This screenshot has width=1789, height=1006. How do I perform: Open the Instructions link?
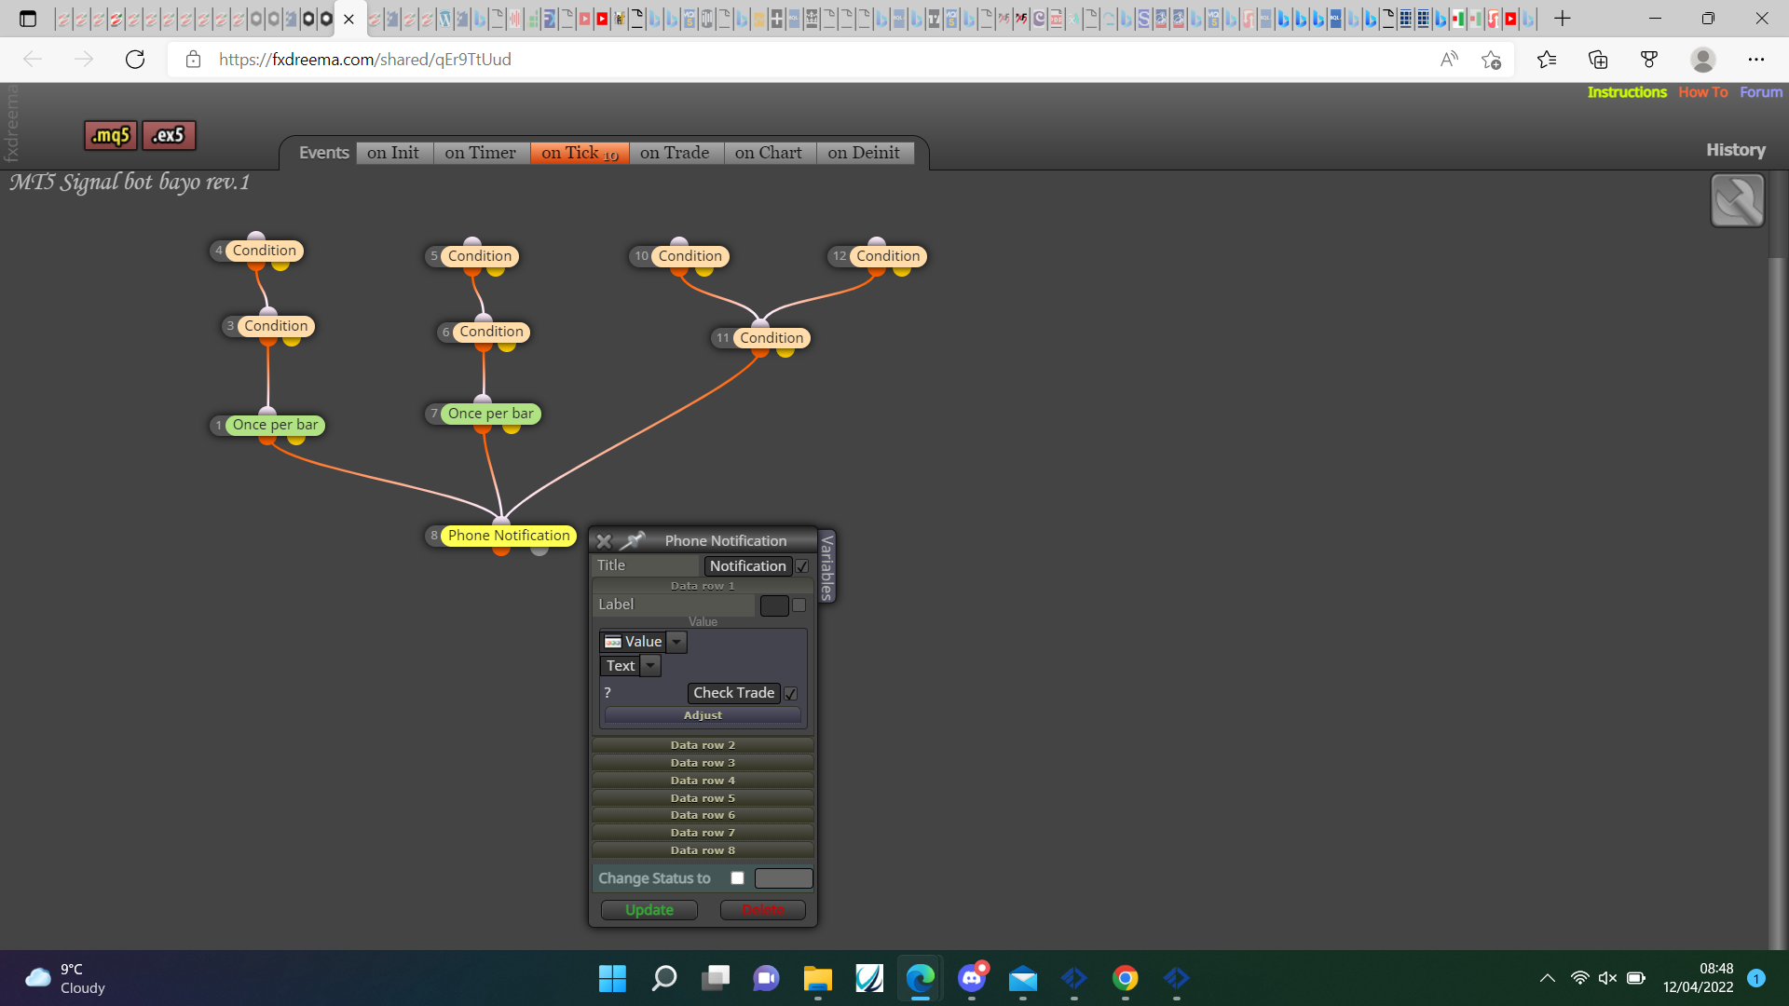click(1627, 92)
